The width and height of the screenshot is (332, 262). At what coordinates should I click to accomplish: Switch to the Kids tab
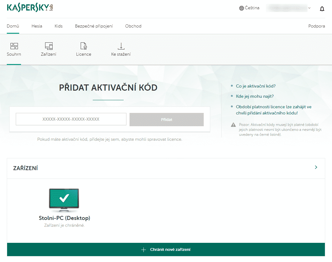pos(58,26)
